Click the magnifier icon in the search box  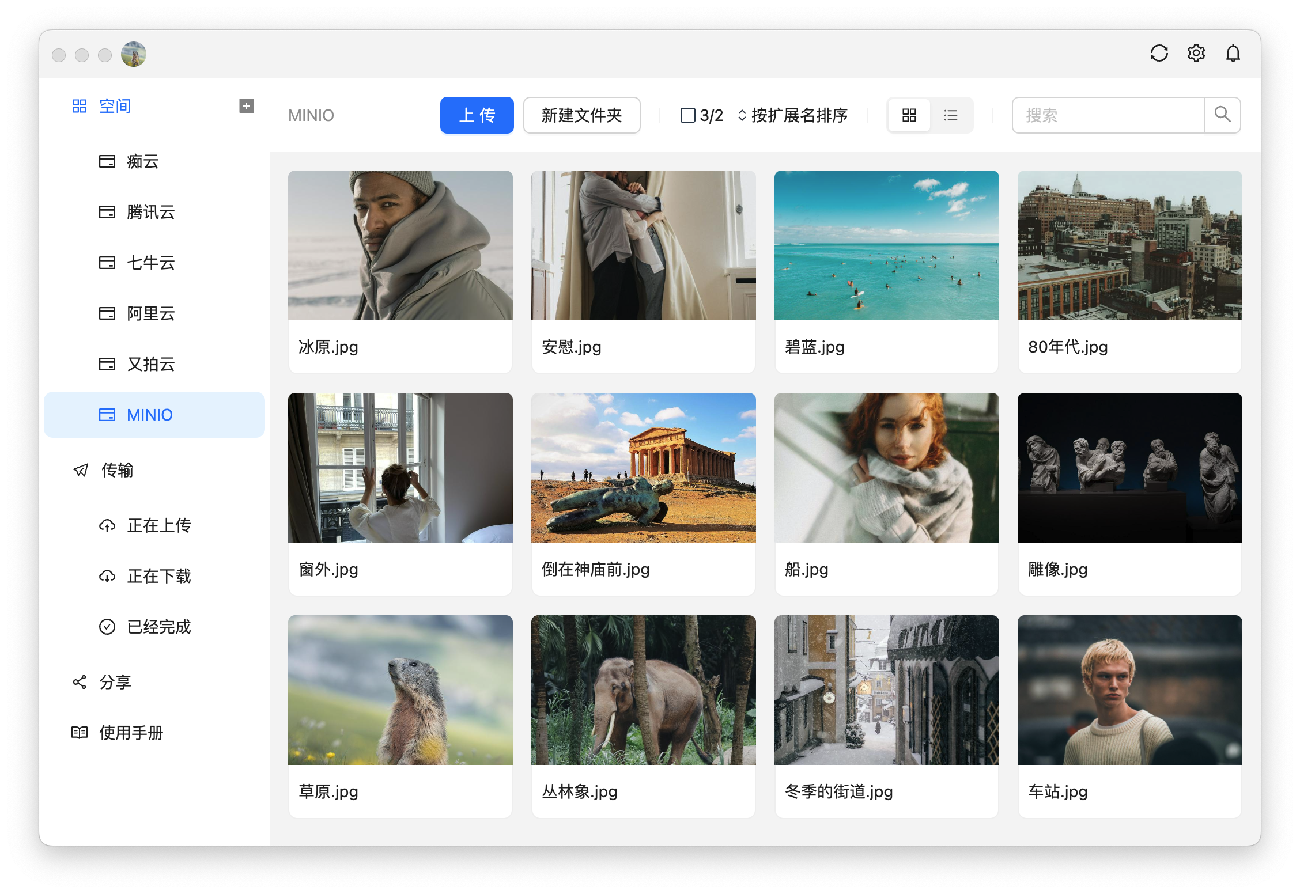tap(1223, 115)
